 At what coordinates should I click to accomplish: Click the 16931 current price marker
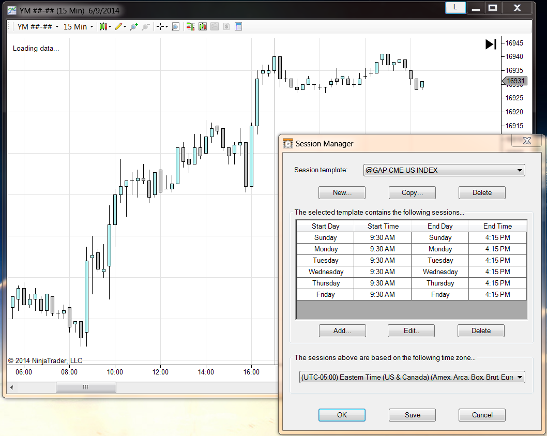point(515,81)
